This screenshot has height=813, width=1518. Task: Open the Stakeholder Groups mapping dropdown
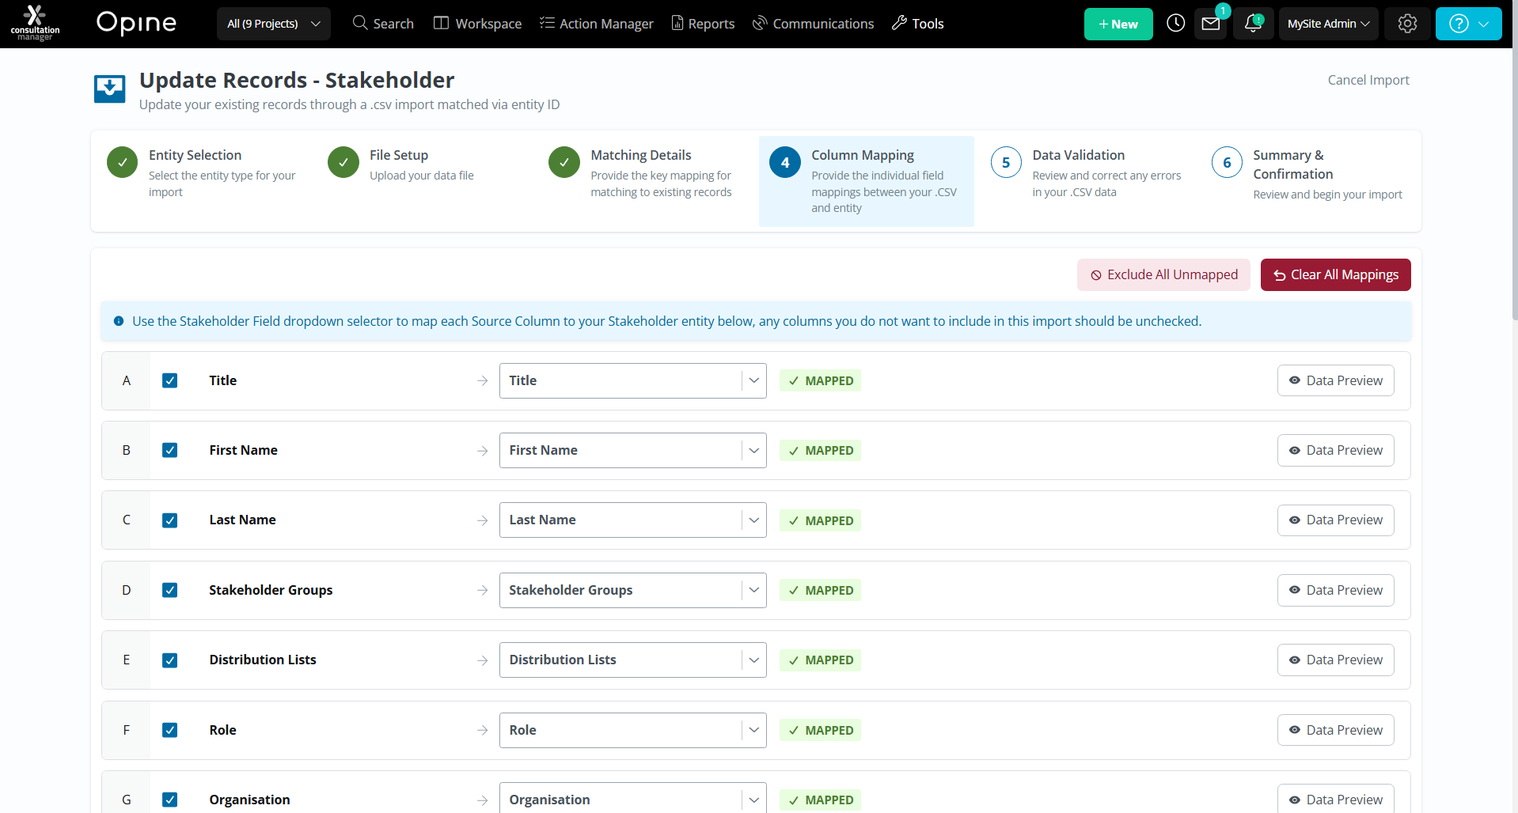coord(633,590)
